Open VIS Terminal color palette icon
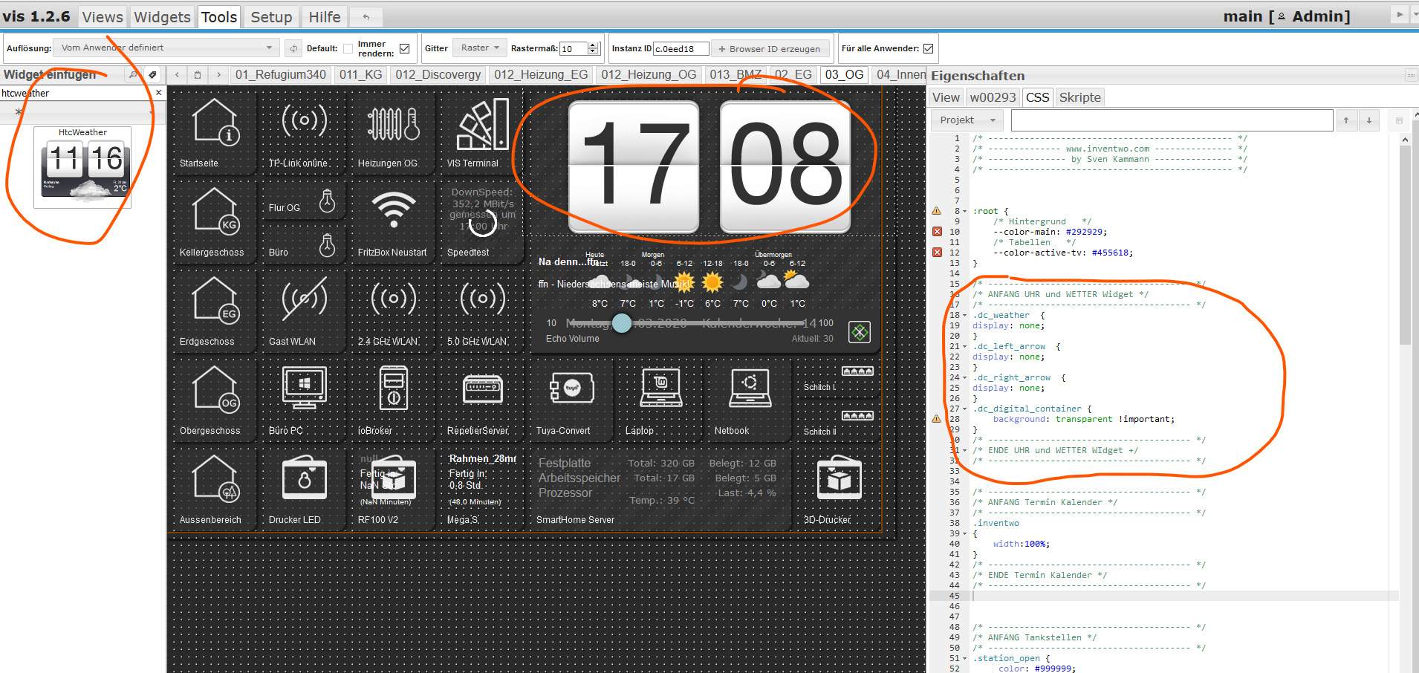 (482, 123)
